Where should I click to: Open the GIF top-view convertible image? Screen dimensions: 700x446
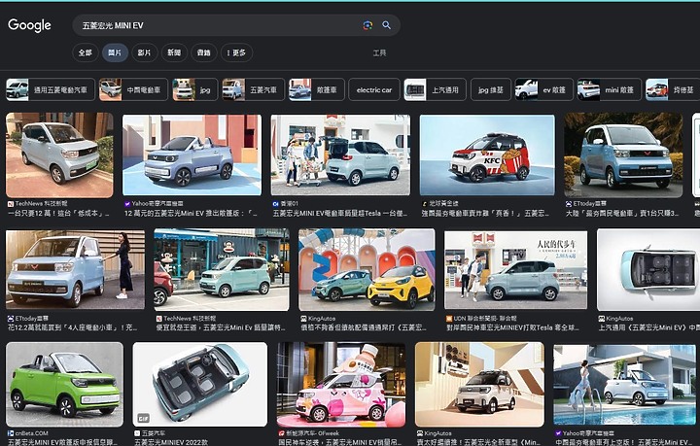point(200,385)
